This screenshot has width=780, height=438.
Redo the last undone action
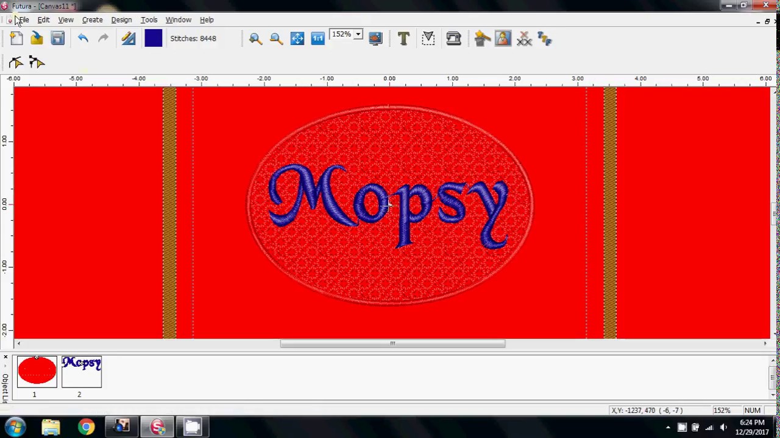point(103,39)
